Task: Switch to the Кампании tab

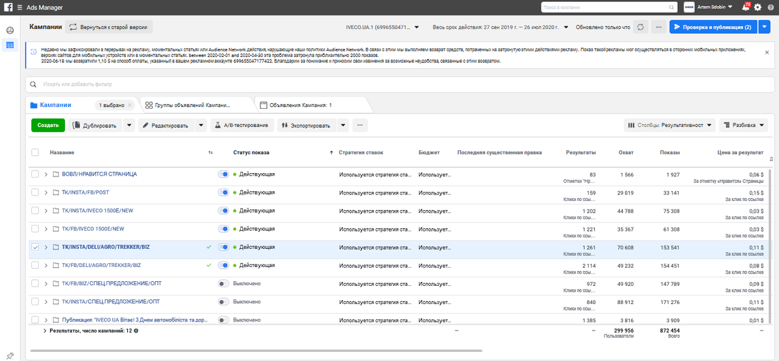Action: click(55, 104)
